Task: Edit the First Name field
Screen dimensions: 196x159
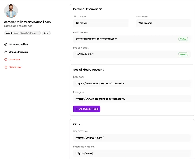Action: coord(101,23)
